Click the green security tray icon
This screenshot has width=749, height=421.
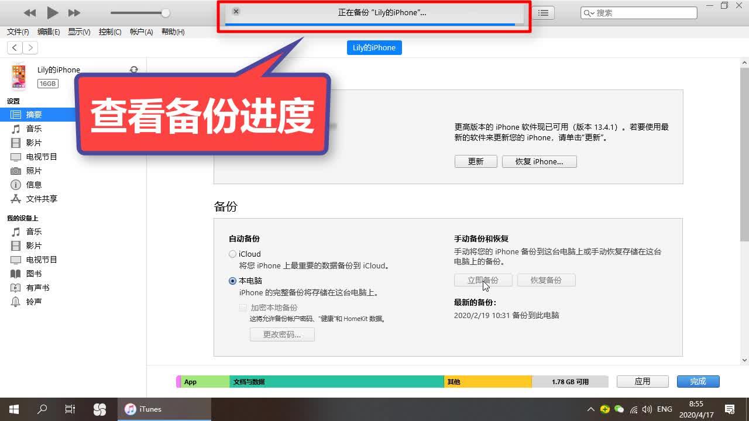(605, 409)
